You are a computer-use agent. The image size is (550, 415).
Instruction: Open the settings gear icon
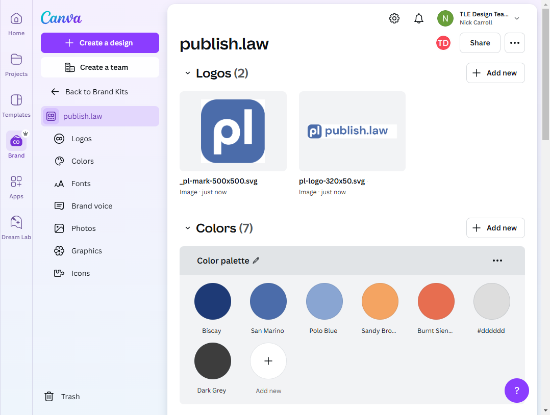click(394, 18)
